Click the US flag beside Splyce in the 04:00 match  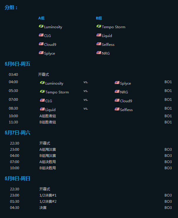click(x=117, y=83)
